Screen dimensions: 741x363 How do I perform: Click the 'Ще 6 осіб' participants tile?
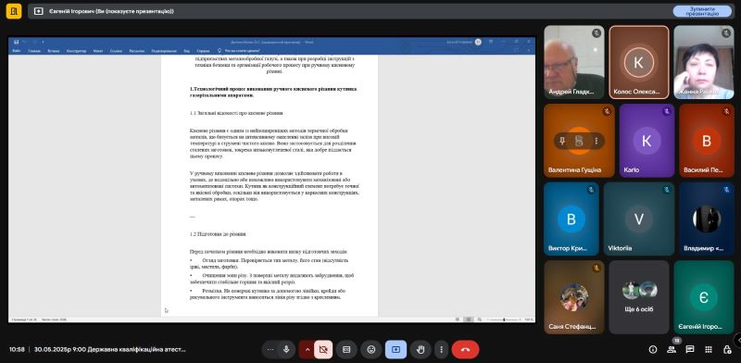click(639, 297)
